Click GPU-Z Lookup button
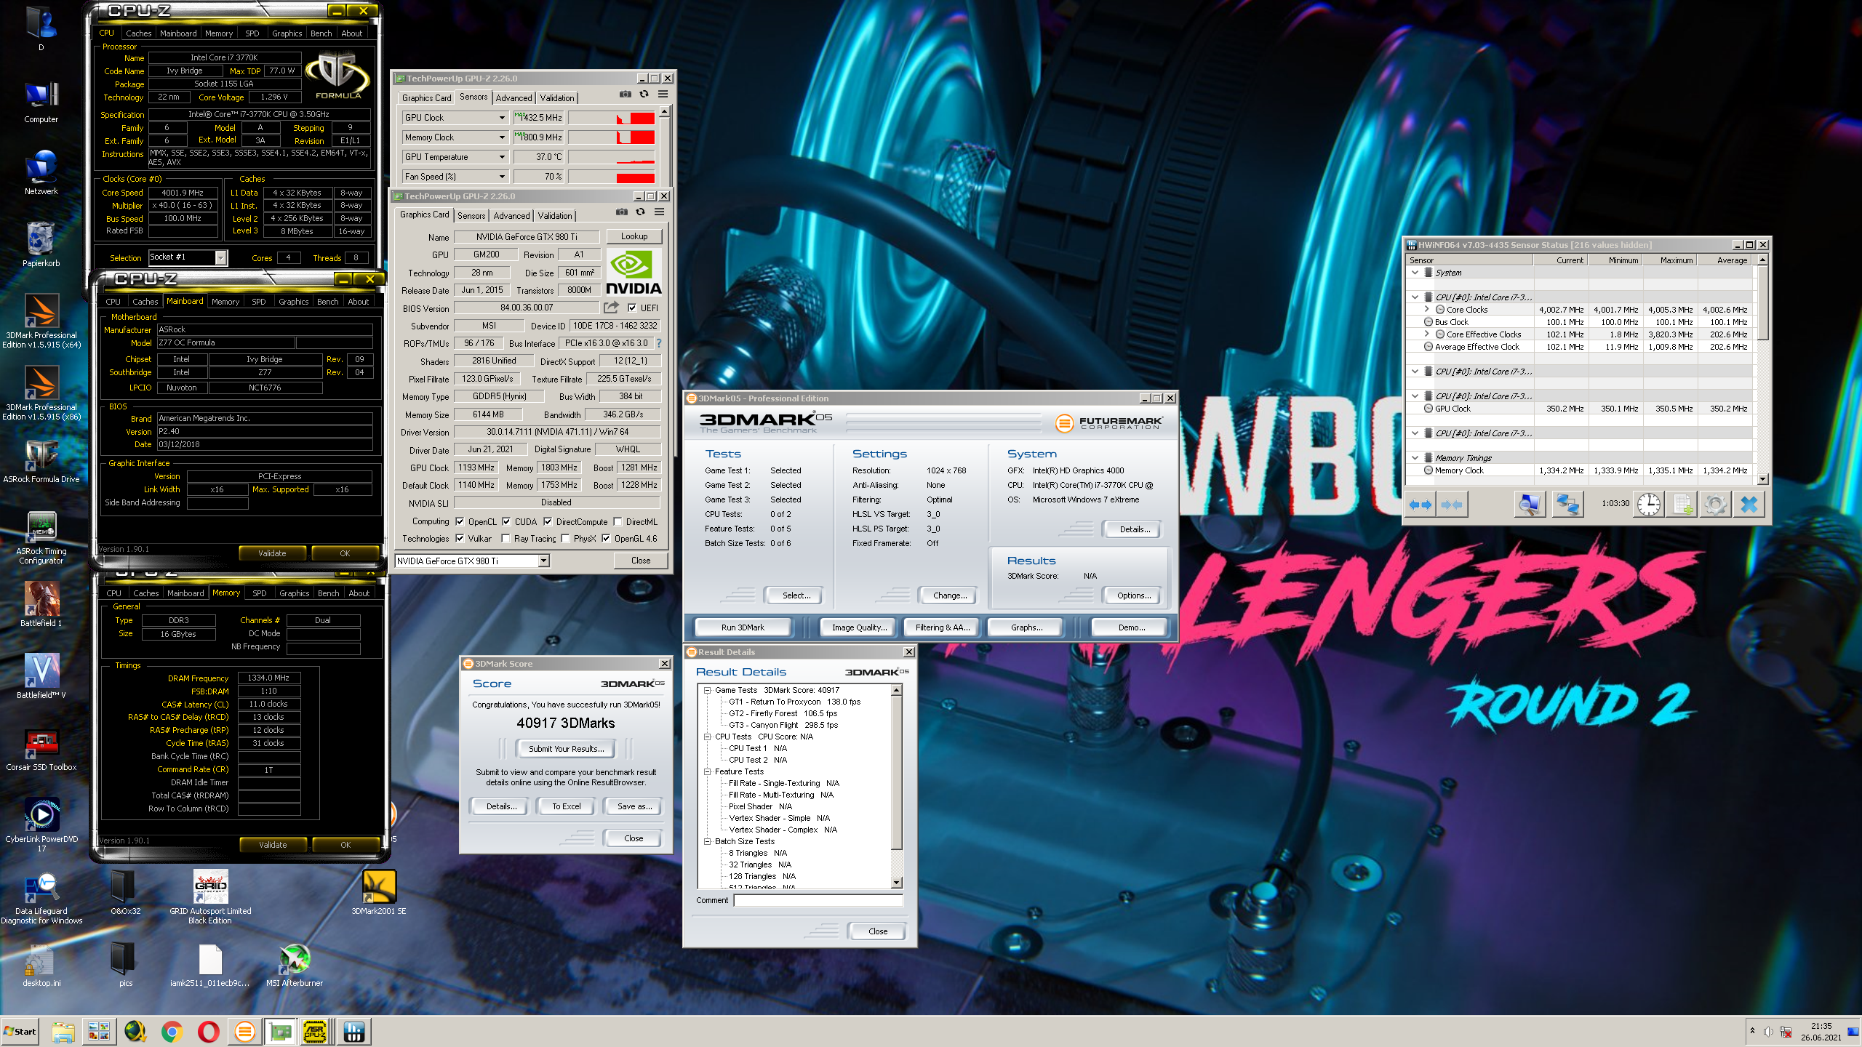Viewport: 1862px width, 1047px height. pos(634,236)
